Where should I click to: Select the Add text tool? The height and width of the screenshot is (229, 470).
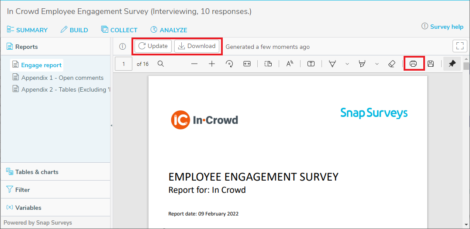tap(311, 64)
